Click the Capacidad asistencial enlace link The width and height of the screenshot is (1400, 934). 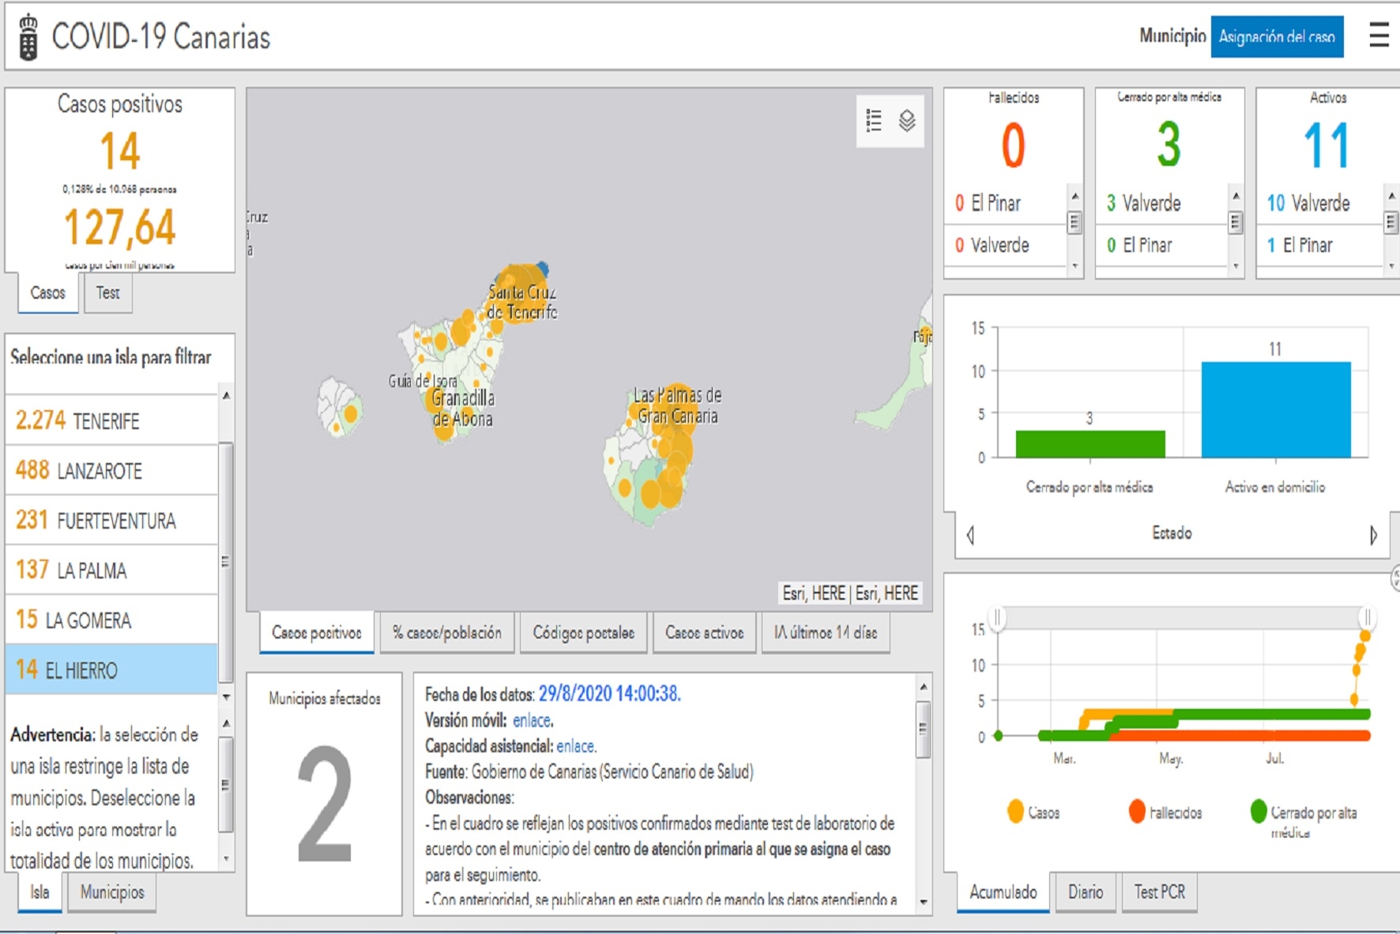(x=576, y=746)
